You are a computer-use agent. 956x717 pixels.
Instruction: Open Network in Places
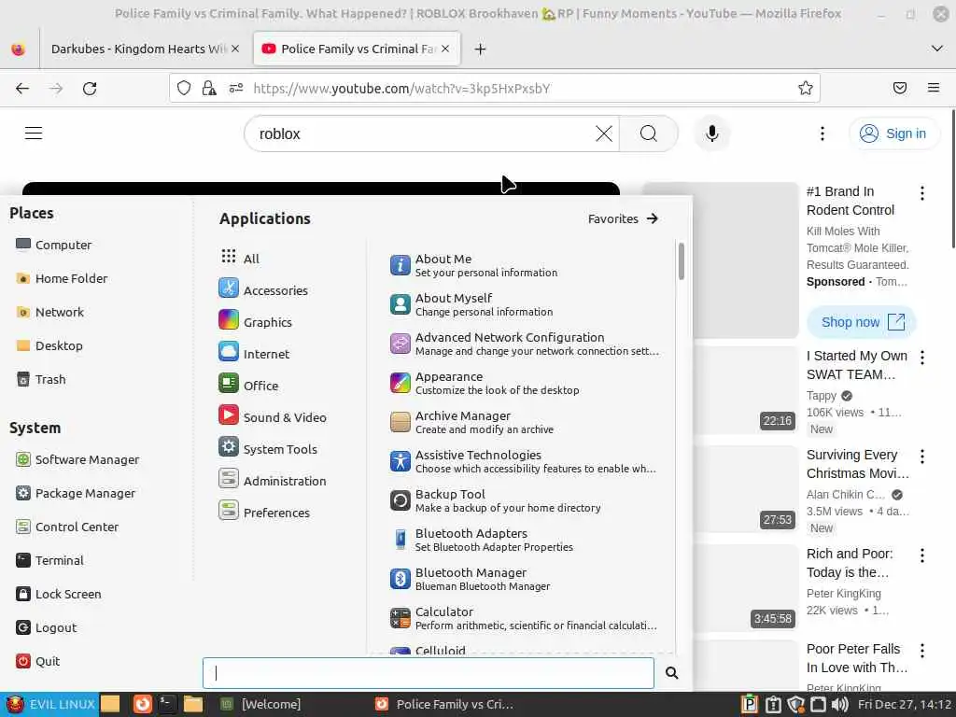(x=50, y=312)
